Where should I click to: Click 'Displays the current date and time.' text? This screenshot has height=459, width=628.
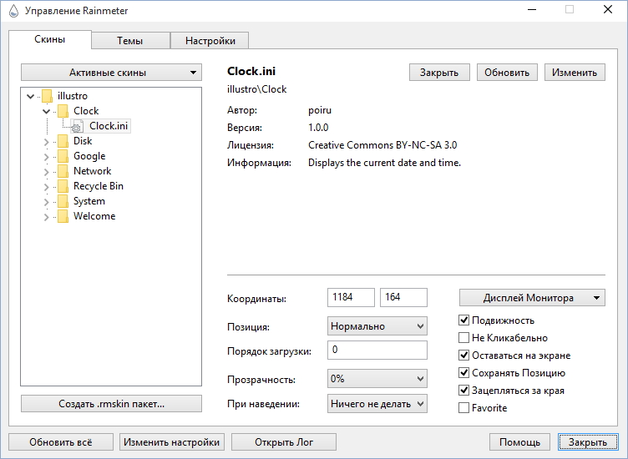384,163
